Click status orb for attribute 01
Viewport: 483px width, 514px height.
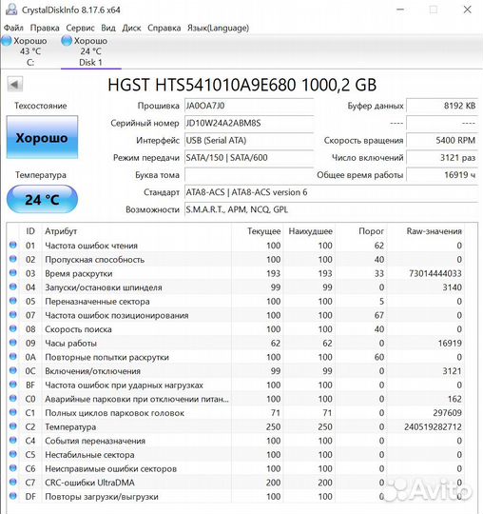coord(13,245)
